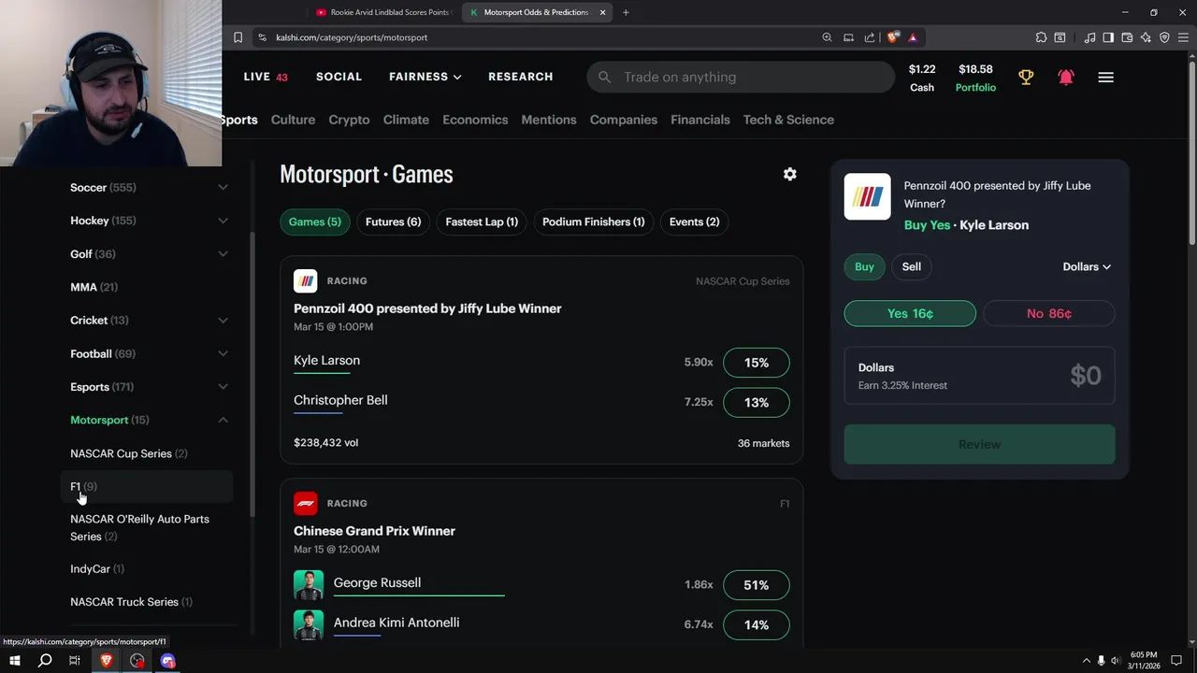Viewport: 1197px width, 673px height.
Task: Click the $0 dollars amount field
Action: click(979, 376)
